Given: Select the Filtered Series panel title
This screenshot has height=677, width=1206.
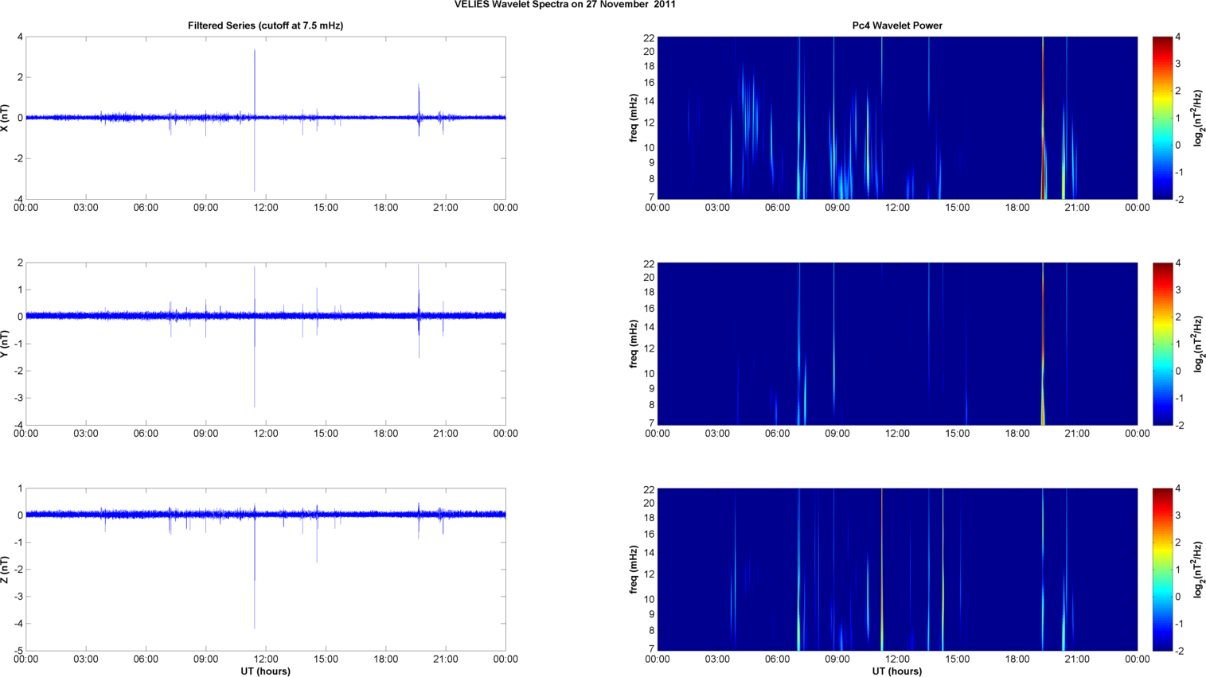Looking at the screenshot, I should pyautogui.click(x=265, y=25).
